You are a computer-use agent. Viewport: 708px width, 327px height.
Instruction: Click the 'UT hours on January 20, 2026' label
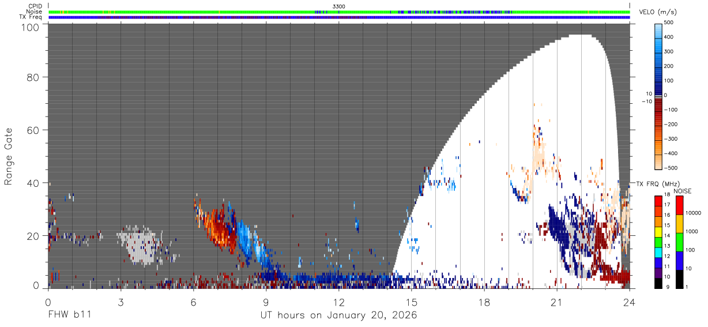339,315
